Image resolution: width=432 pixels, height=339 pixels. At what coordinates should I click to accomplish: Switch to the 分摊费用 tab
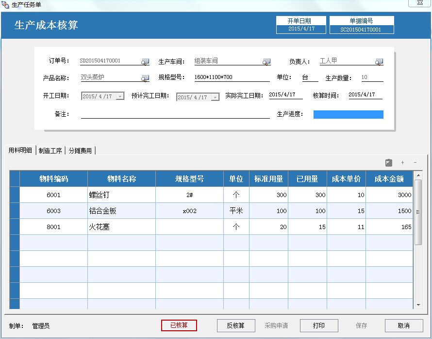[80, 150]
